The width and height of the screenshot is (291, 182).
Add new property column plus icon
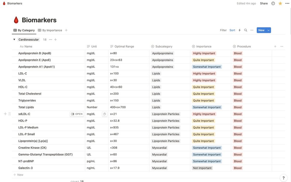[275, 47]
